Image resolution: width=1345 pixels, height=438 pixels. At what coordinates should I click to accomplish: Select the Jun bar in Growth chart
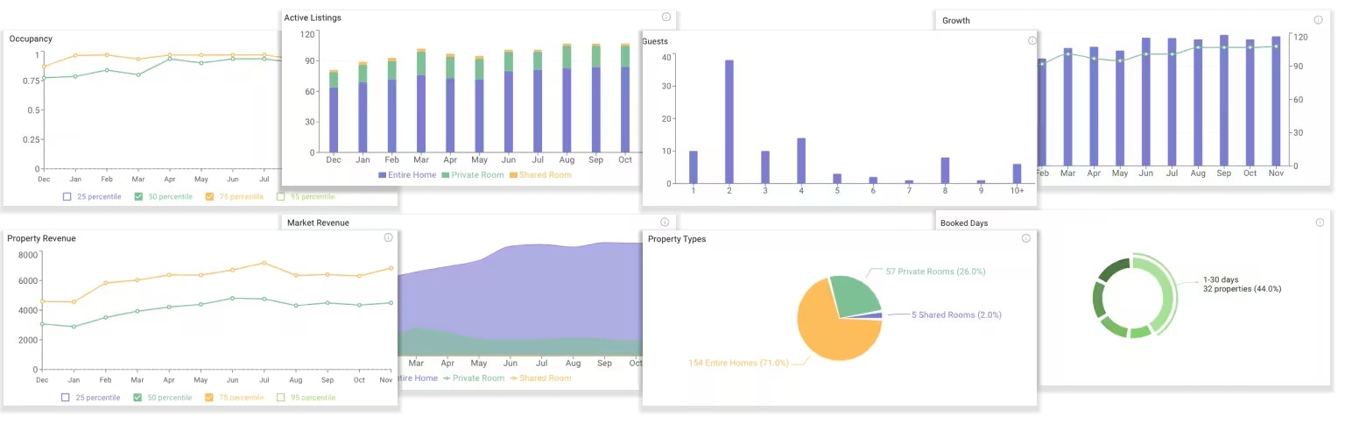pyautogui.click(x=1146, y=102)
